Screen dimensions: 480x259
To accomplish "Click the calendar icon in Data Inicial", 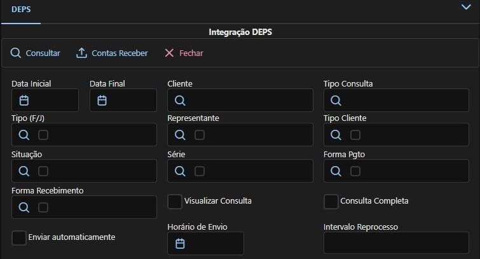I will click(x=24, y=101).
